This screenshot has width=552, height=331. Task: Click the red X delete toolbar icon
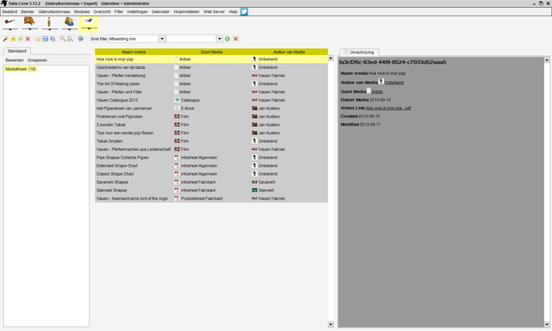[28, 39]
